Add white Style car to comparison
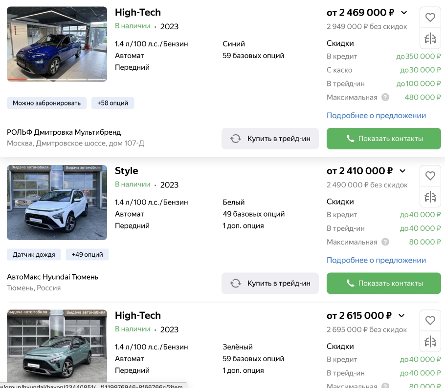Image resolution: width=445 pixels, height=388 pixels. click(430, 197)
